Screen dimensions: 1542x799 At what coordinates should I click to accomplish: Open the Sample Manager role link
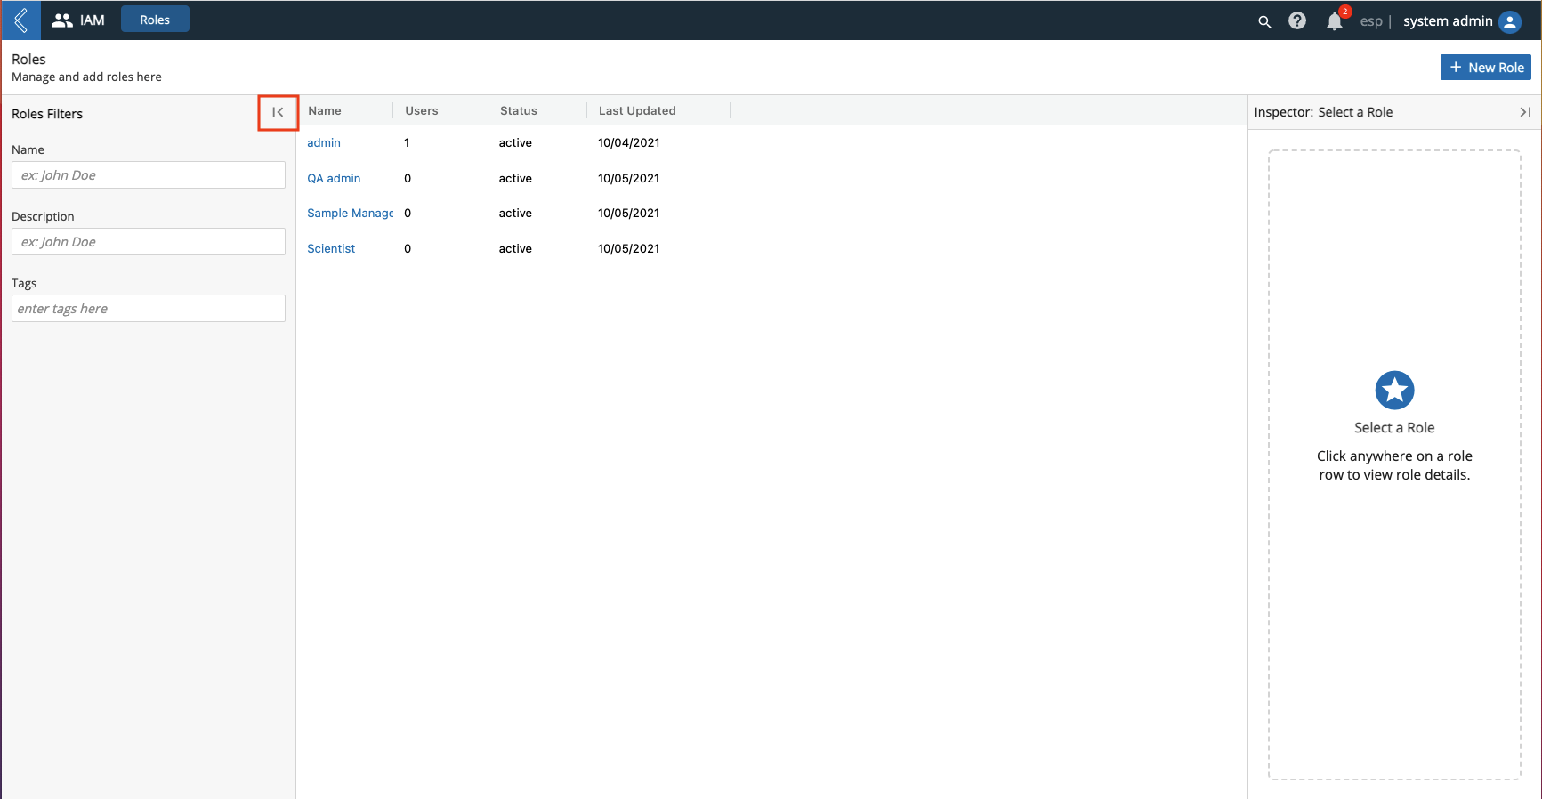[x=350, y=213]
